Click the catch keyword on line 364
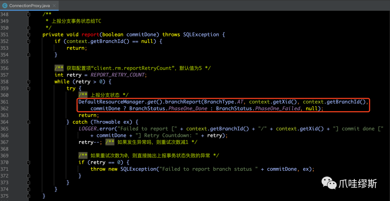The image size is (390, 201). 80,122
